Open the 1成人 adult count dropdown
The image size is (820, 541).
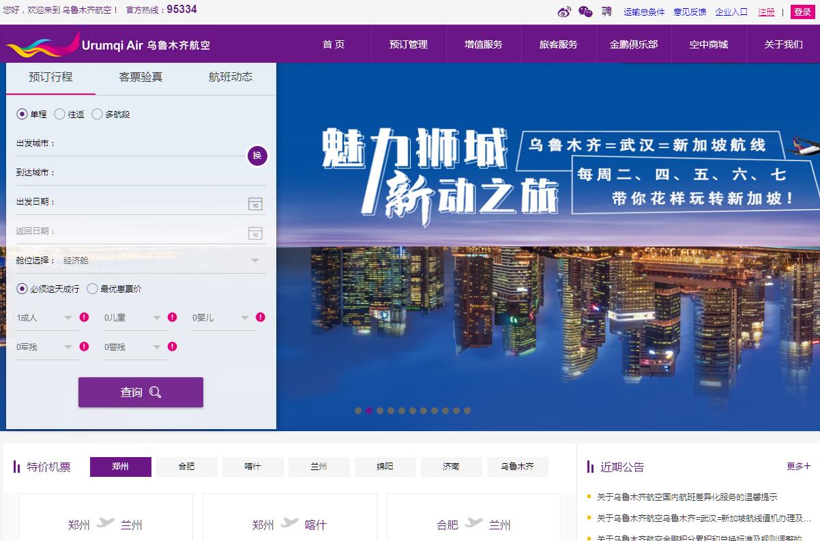68,318
